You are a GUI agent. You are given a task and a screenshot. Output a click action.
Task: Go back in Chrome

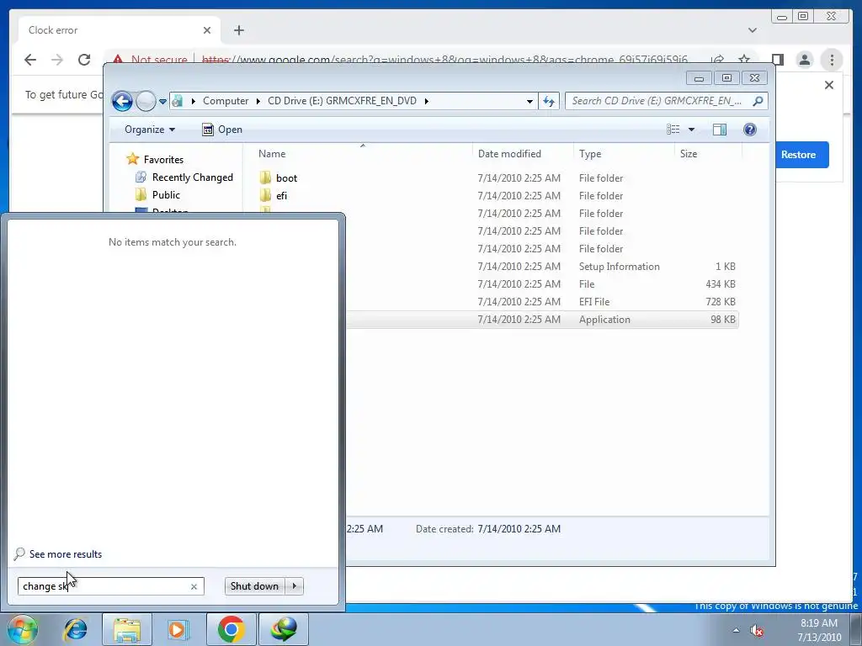point(30,60)
